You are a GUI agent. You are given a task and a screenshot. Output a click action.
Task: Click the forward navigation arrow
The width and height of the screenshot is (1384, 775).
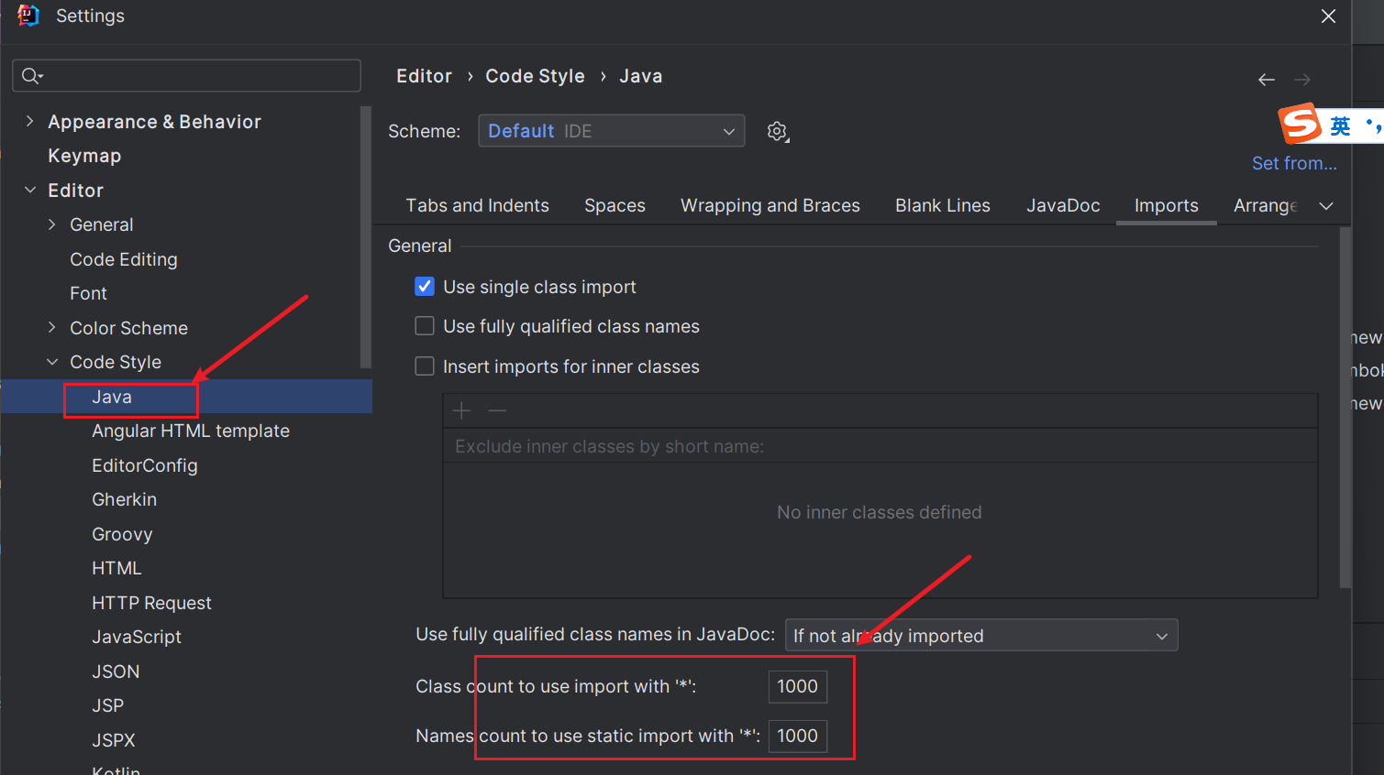[1301, 80]
